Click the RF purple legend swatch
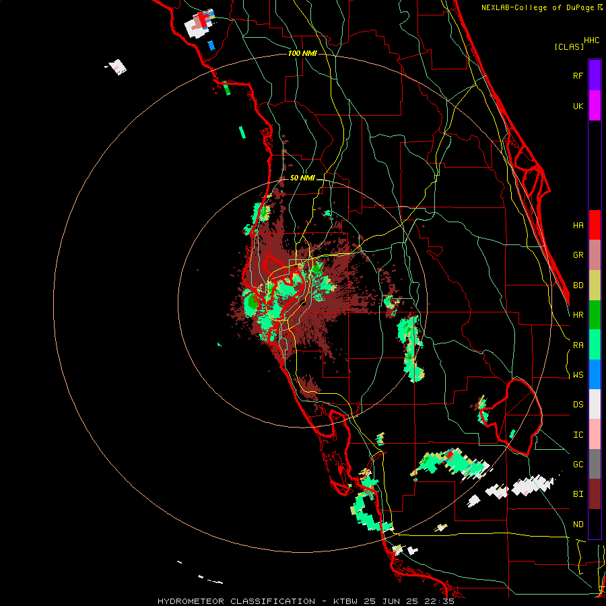The height and width of the screenshot is (606, 606). click(595, 75)
